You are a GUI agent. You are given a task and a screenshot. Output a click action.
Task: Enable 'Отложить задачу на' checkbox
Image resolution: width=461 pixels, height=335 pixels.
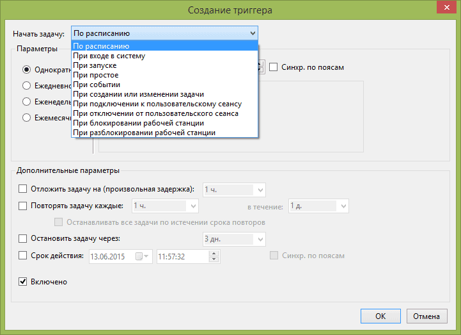[22, 189]
